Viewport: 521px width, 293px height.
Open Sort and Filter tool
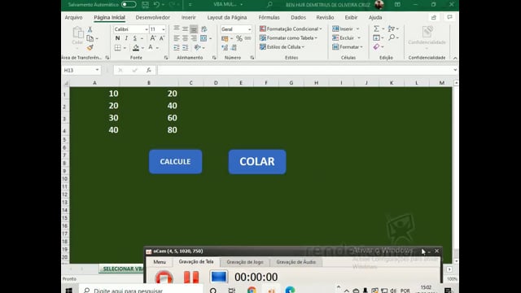392,29
